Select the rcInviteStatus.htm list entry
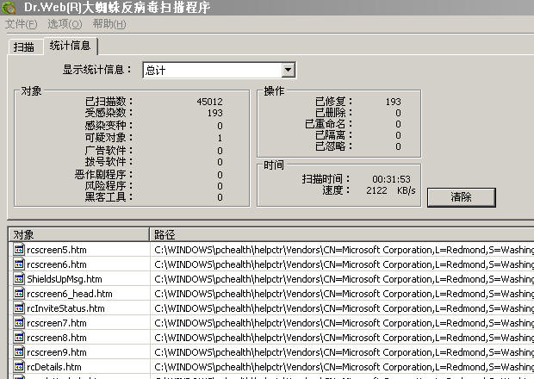The image size is (534, 379). coord(65,308)
